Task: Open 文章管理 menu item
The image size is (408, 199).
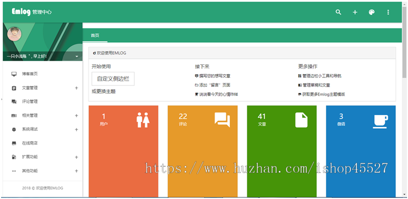Action: click(30, 88)
